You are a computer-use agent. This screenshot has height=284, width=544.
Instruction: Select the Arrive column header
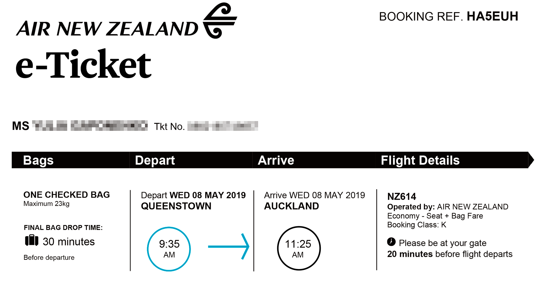[x=276, y=160]
